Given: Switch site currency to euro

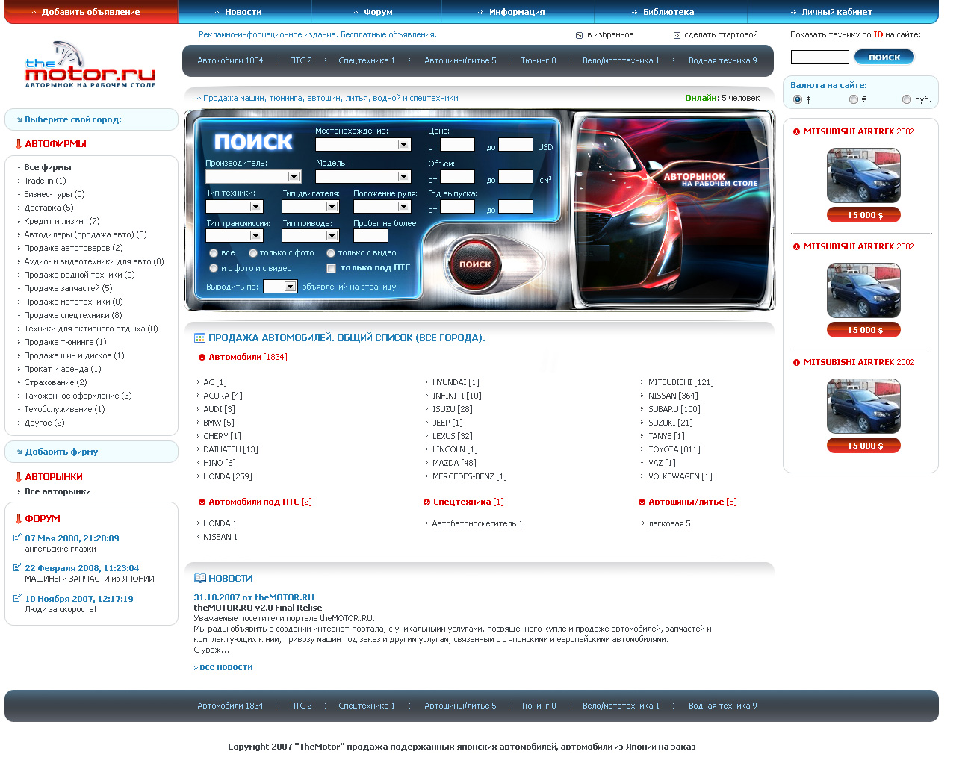Looking at the screenshot, I should click(x=854, y=99).
